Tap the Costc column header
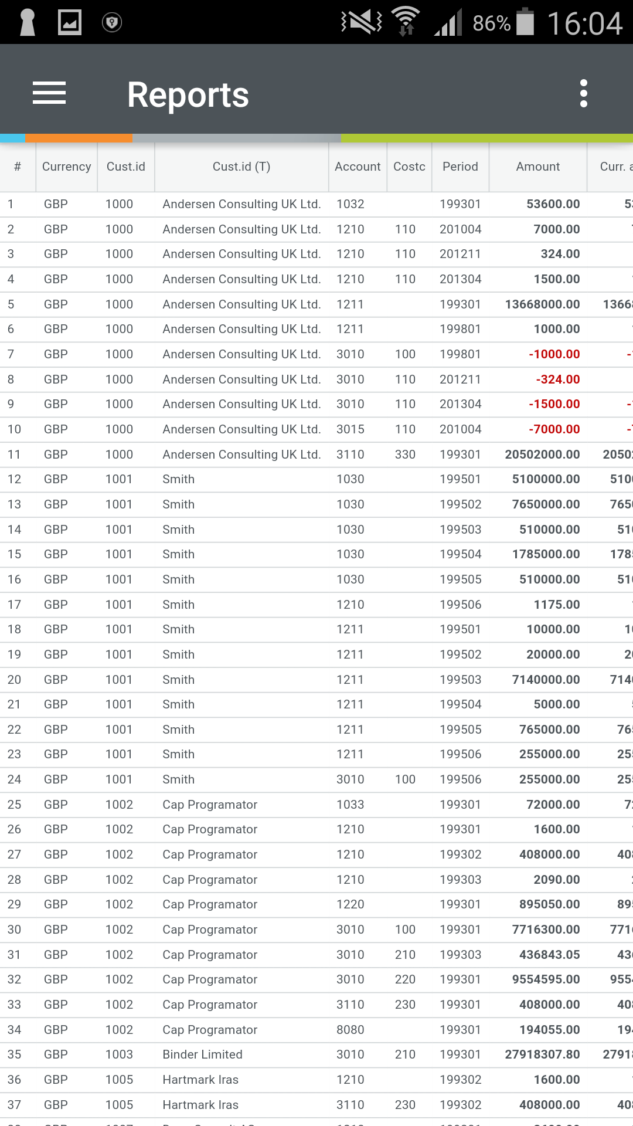This screenshot has width=633, height=1126. 409,167
